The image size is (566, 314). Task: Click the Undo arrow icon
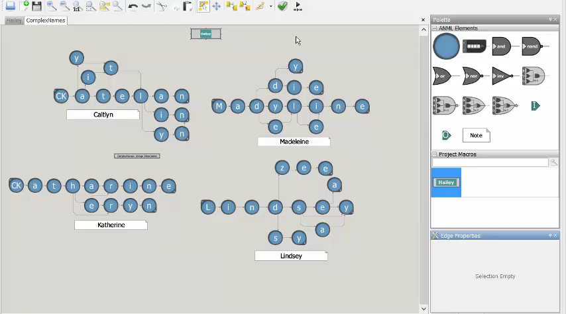(x=133, y=6)
